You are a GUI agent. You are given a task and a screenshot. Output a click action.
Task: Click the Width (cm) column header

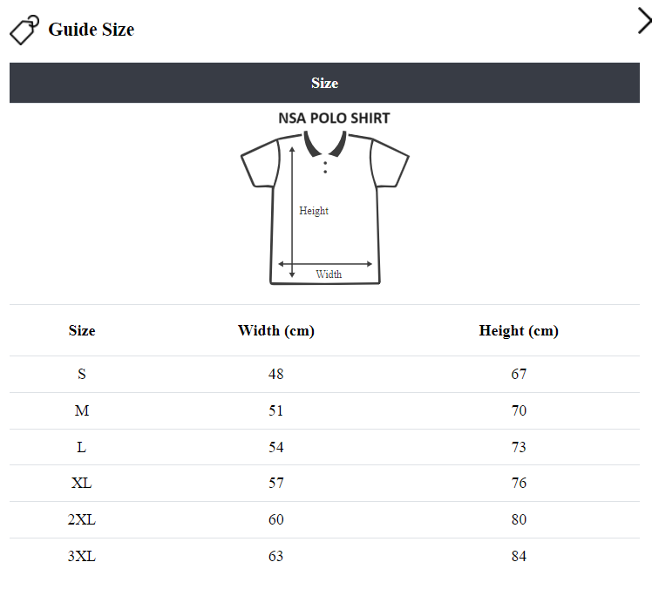pos(276,331)
